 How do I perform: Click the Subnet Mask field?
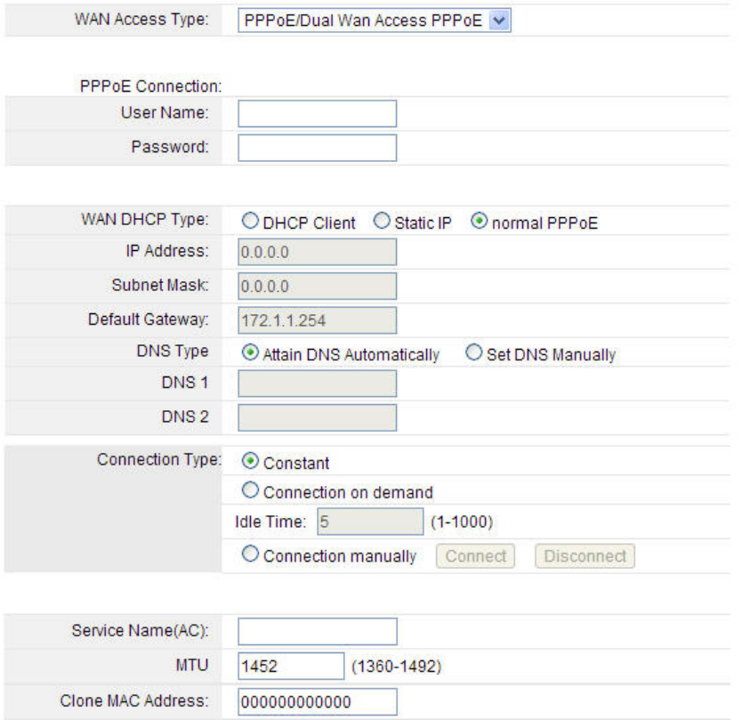(317, 286)
